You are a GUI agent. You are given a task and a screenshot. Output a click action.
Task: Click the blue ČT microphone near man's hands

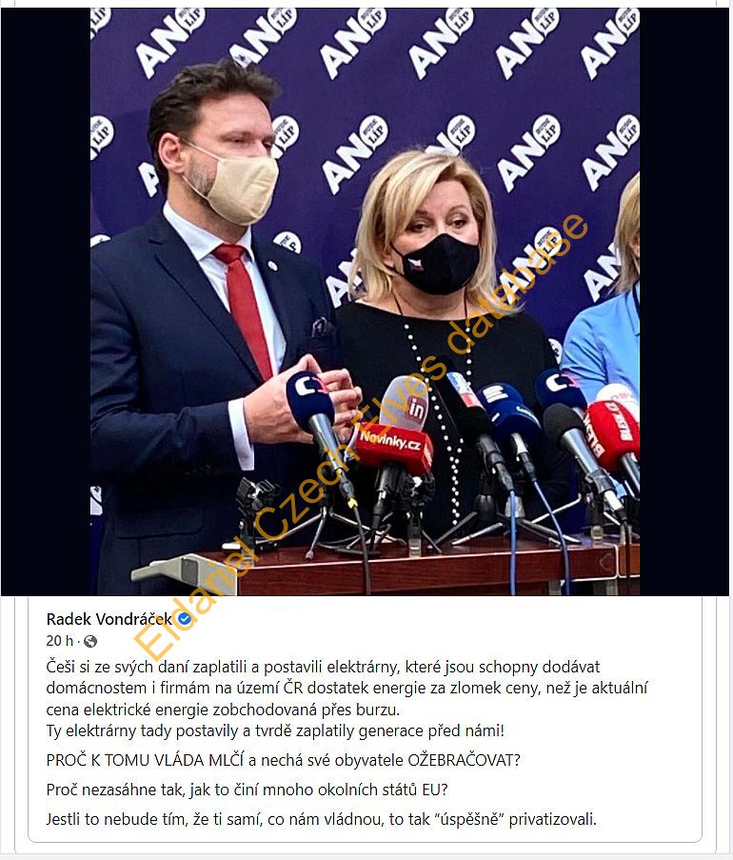[x=310, y=400]
